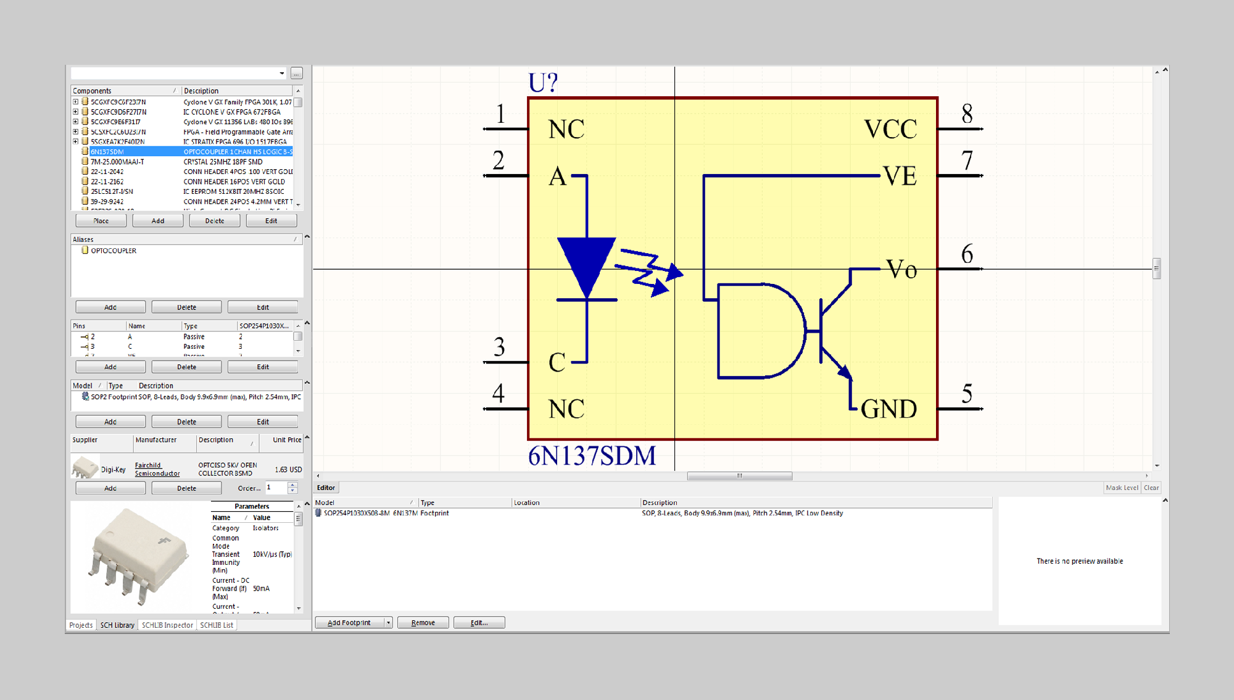1234x700 pixels.
Task: Expand the 5CGXFC9D6F27I7N component
Action: (x=76, y=112)
